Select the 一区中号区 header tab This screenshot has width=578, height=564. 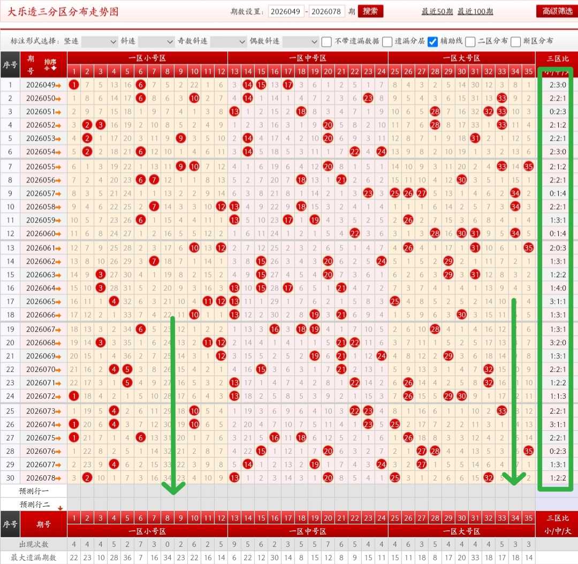click(x=308, y=58)
